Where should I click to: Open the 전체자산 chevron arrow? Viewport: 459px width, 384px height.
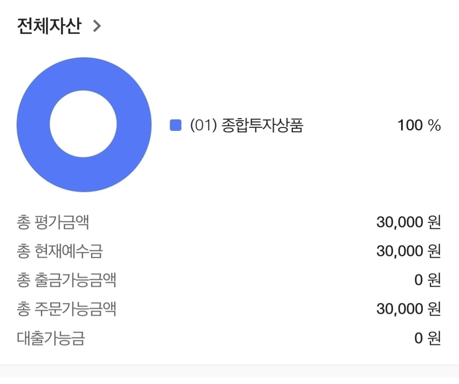click(x=97, y=26)
